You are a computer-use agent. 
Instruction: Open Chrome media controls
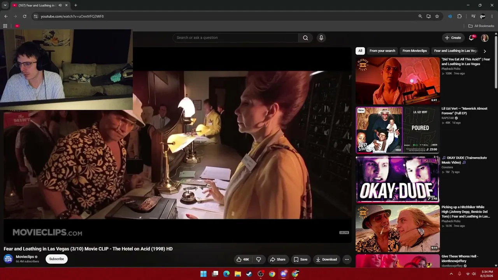point(473,16)
